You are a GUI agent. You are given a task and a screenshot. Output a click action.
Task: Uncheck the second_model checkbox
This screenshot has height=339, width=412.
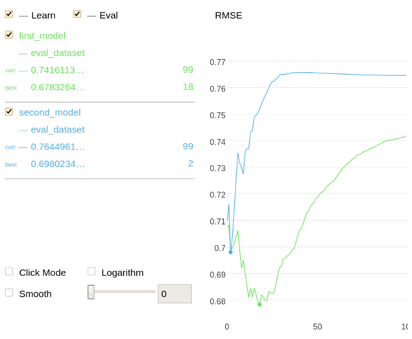click(9, 112)
